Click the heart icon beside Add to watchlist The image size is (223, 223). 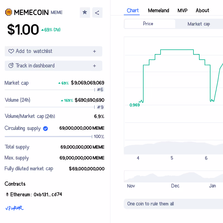coord(11,51)
